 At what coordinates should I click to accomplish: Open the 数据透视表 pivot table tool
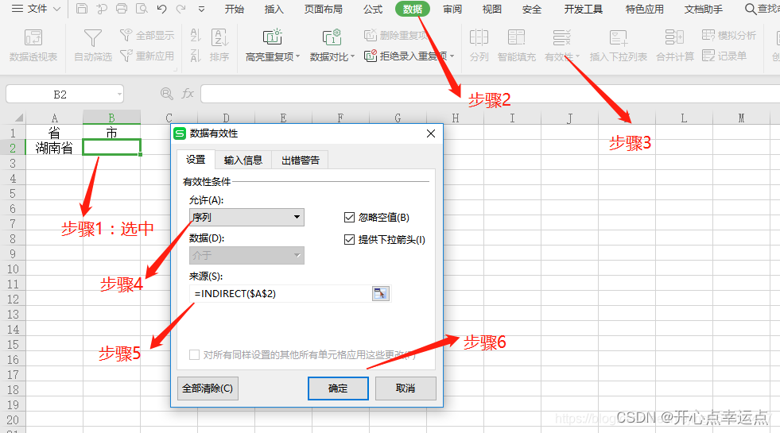33,45
